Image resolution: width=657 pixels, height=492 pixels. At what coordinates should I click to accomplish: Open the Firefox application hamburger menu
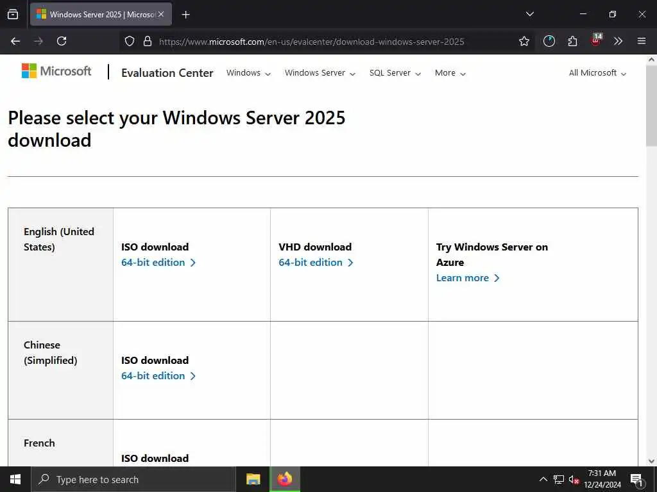pos(642,41)
